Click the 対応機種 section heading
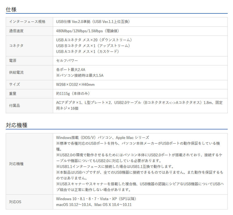 pos(17,125)
